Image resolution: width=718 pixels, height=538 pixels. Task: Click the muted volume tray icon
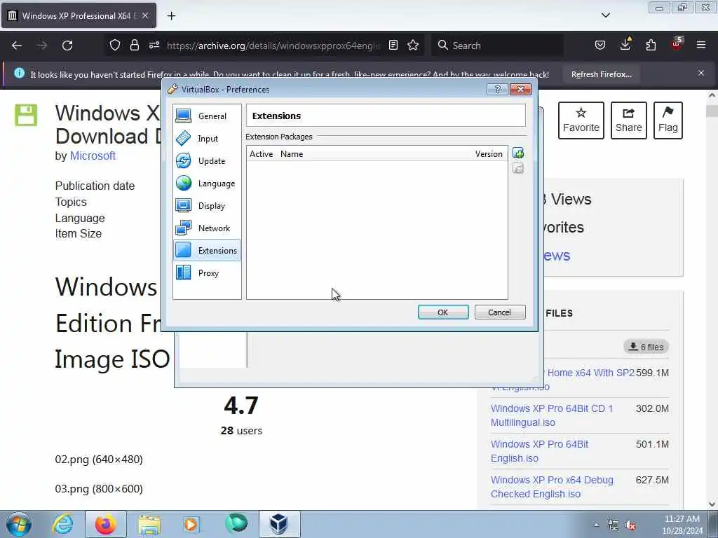pos(630,525)
